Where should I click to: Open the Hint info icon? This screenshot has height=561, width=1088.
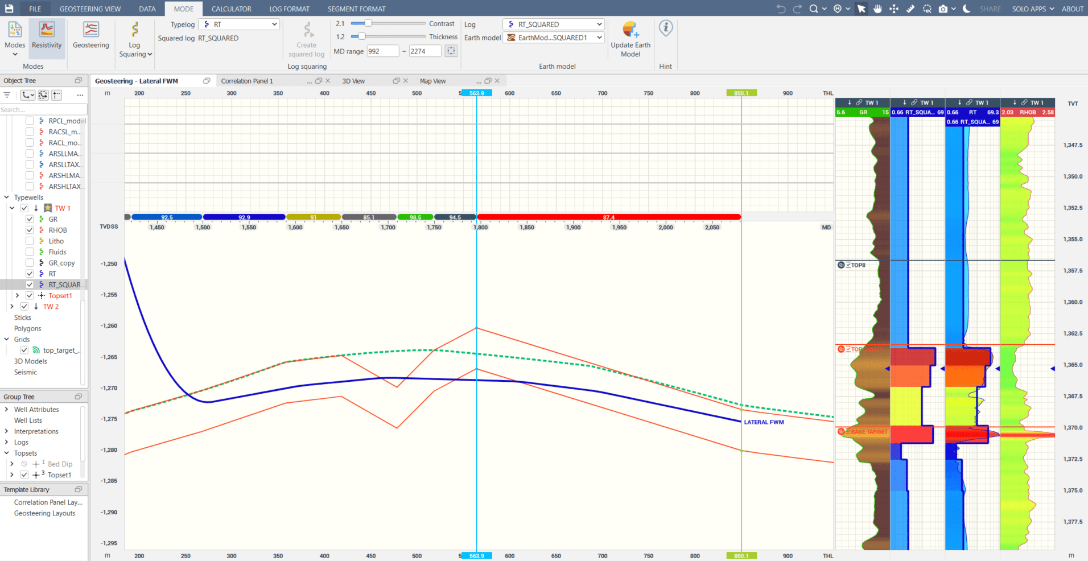pos(666,28)
